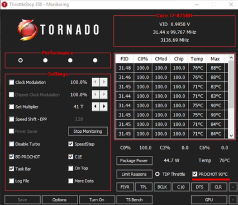Click the DTS button
This screenshot has height=205, width=238.
click(x=200, y=187)
